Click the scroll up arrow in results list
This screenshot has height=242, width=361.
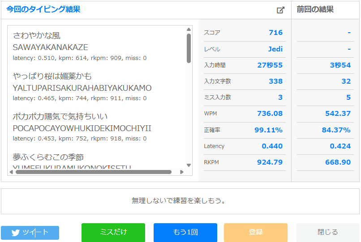189,30
